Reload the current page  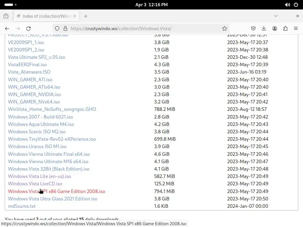(28, 29)
